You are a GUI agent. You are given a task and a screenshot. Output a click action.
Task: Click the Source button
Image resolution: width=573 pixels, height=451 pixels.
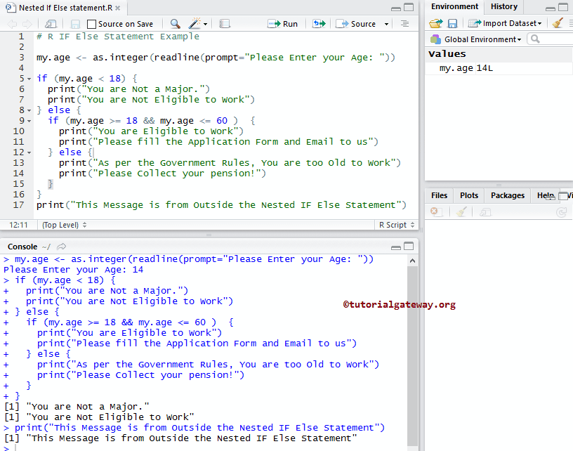[358, 23]
